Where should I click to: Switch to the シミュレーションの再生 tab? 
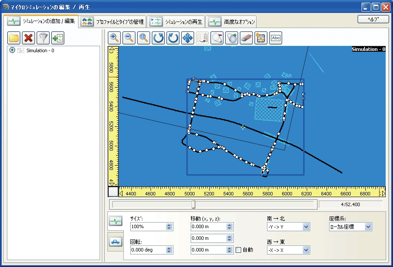176,22
